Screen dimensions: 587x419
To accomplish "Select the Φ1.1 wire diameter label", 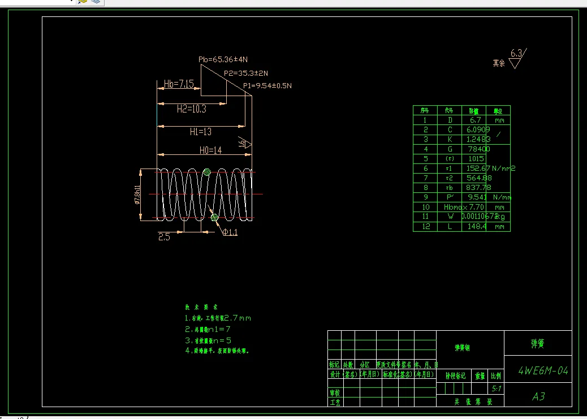I will coord(230,232).
